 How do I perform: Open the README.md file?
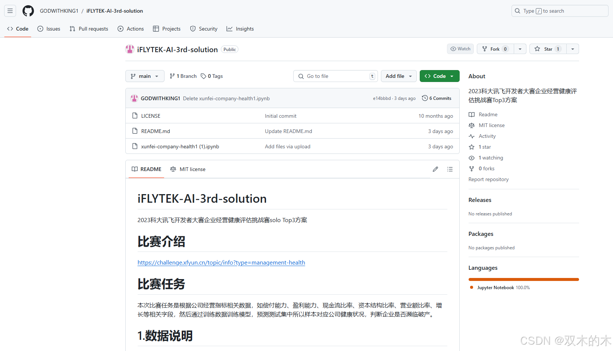(x=156, y=131)
